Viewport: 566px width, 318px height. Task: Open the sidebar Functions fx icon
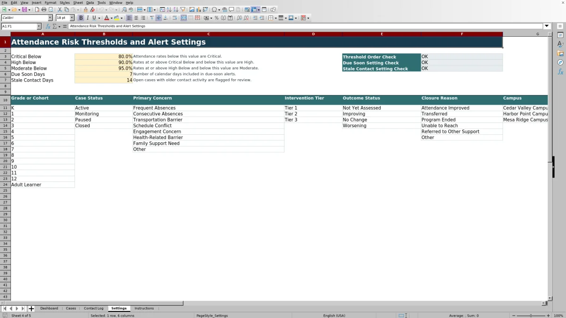560,72
